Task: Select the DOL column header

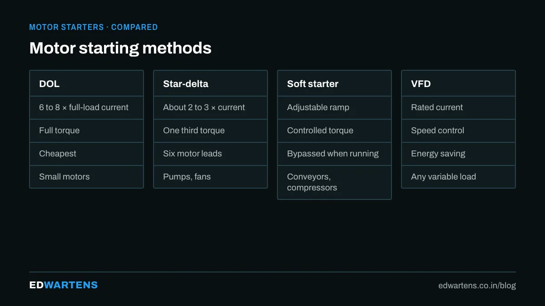Action: [x=86, y=83]
